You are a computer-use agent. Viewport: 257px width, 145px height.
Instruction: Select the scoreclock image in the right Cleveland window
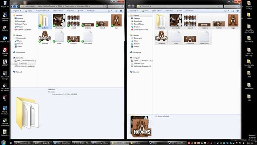(x=190, y=40)
